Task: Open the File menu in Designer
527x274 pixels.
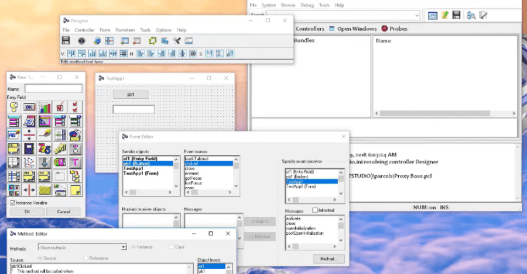Action: point(66,30)
